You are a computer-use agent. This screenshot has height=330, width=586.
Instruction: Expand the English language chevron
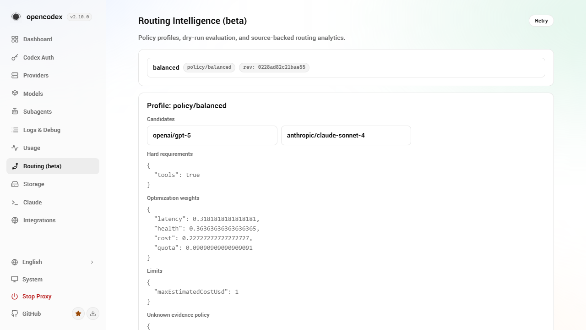tap(92, 262)
